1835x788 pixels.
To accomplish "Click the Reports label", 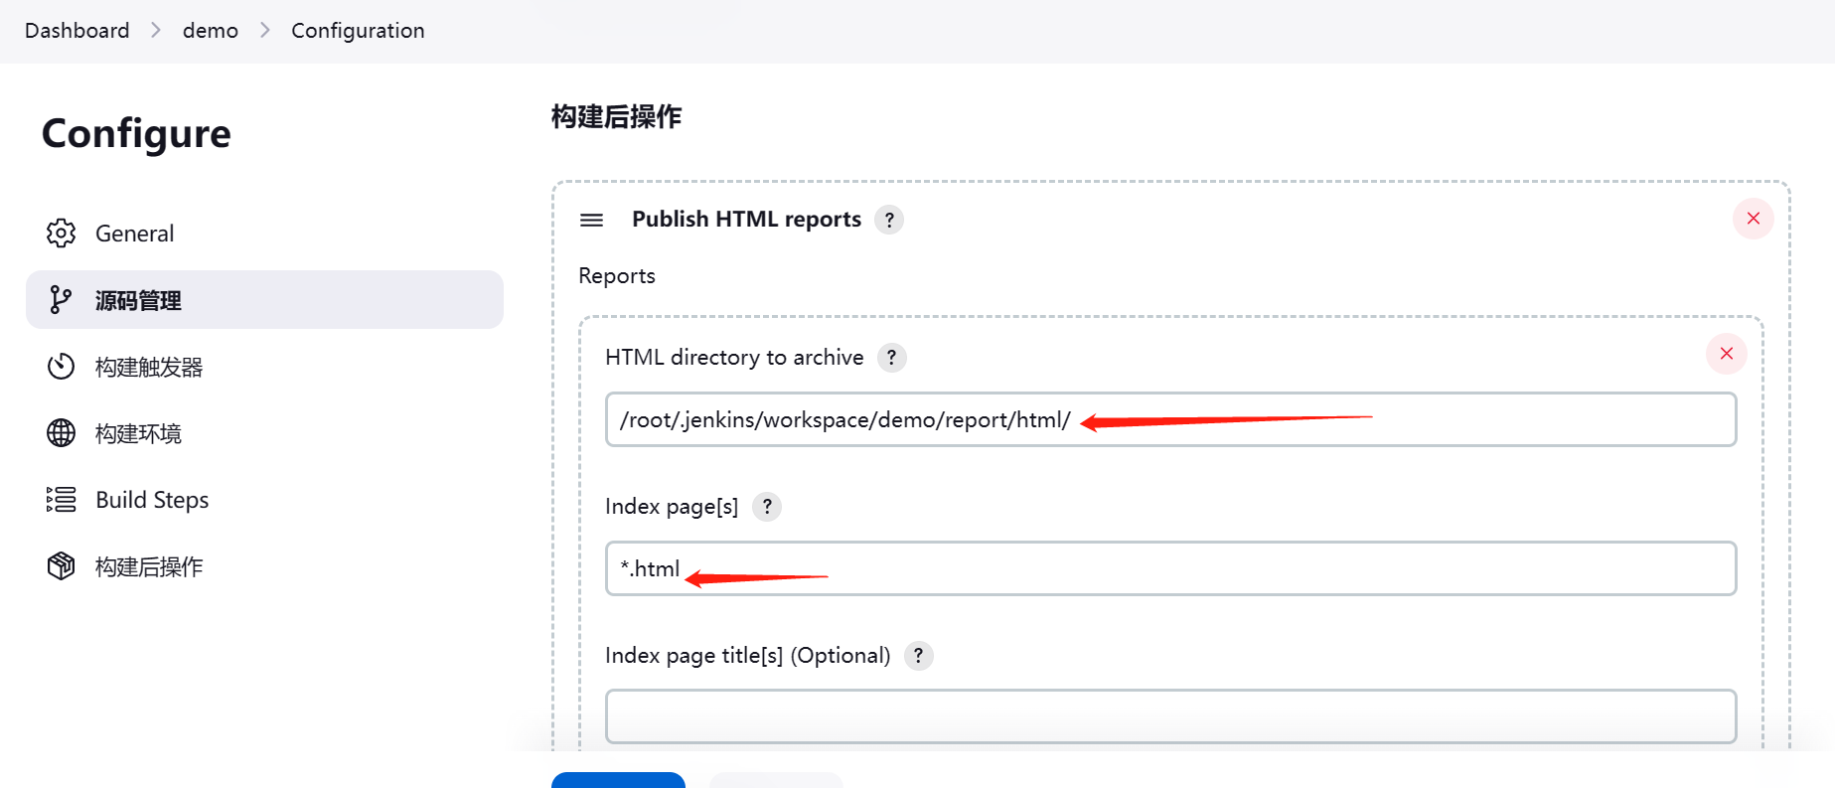I will (x=617, y=276).
